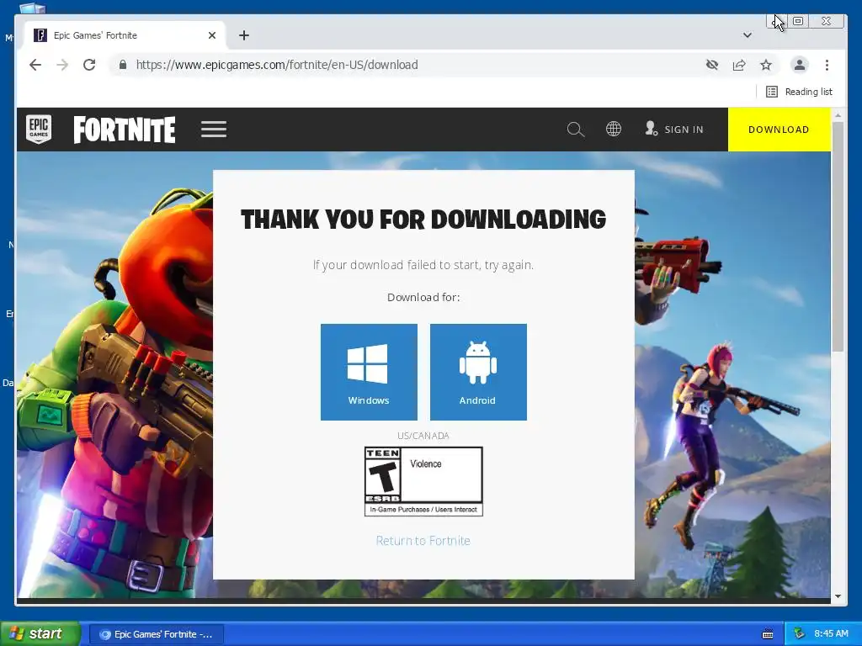Open a new tab with plus button
This screenshot has height=646, width=862.
click(244, 35)
